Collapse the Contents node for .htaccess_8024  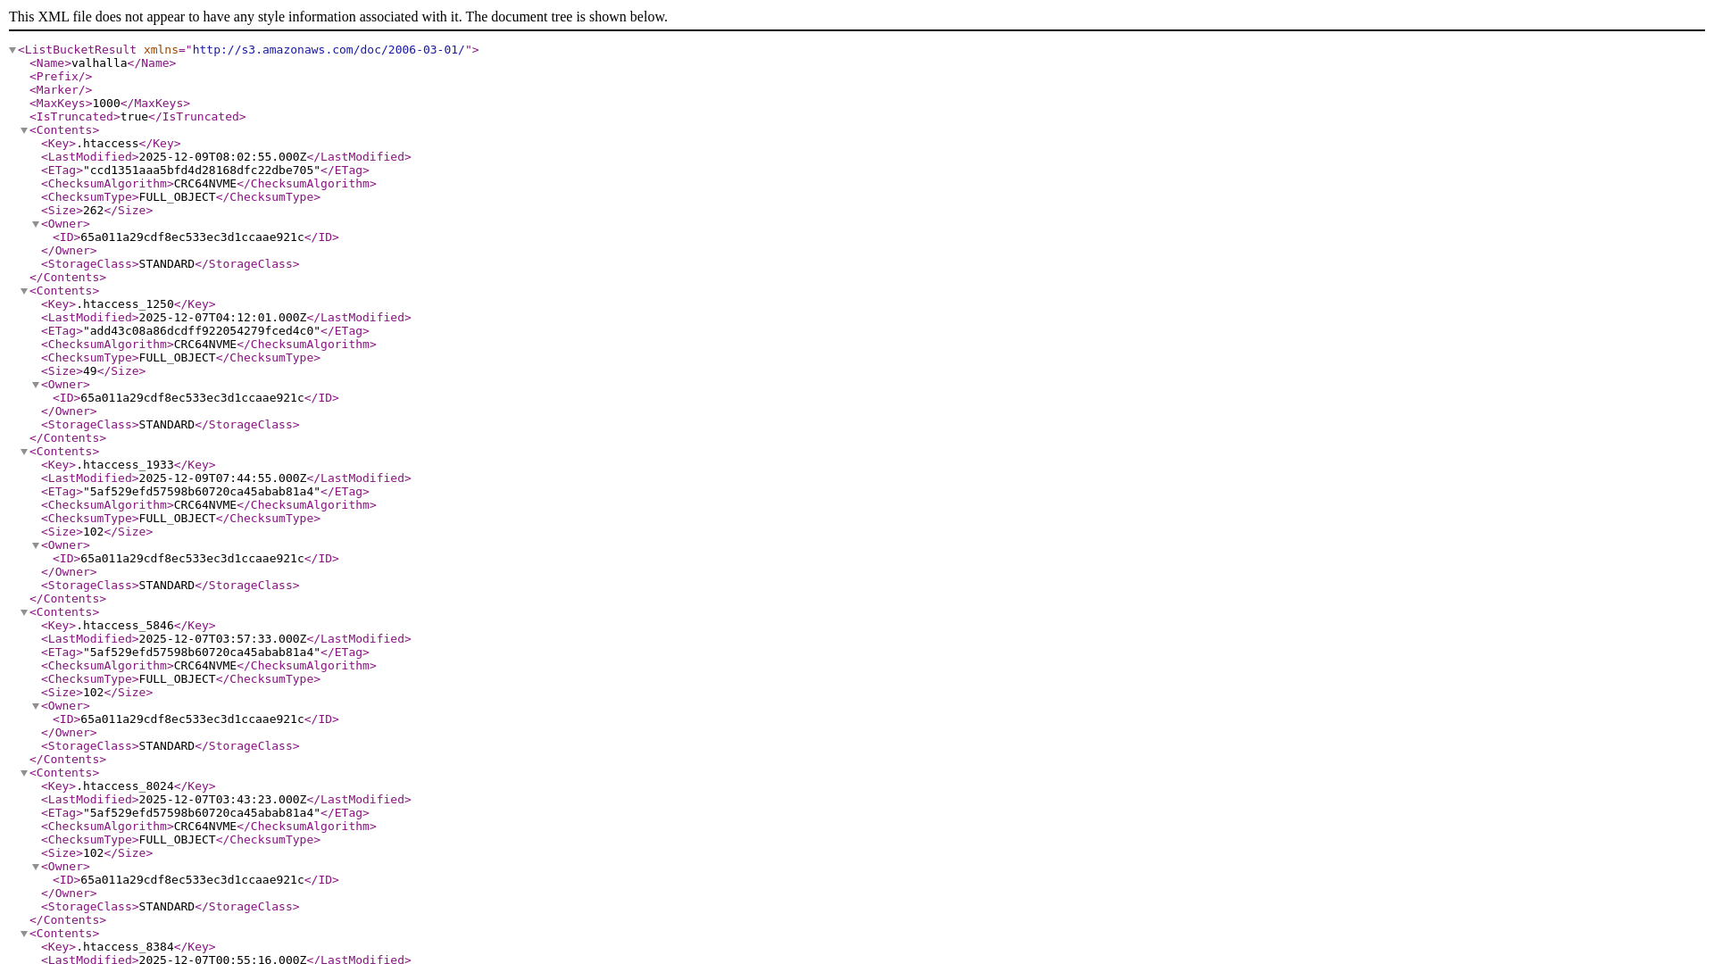click(24, 773)
